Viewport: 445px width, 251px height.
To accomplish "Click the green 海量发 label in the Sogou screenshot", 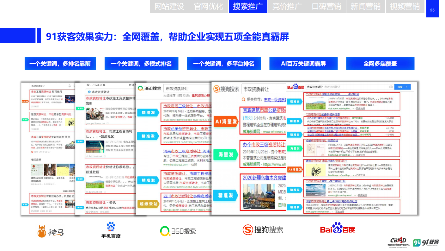I will [x=226, y=154].
